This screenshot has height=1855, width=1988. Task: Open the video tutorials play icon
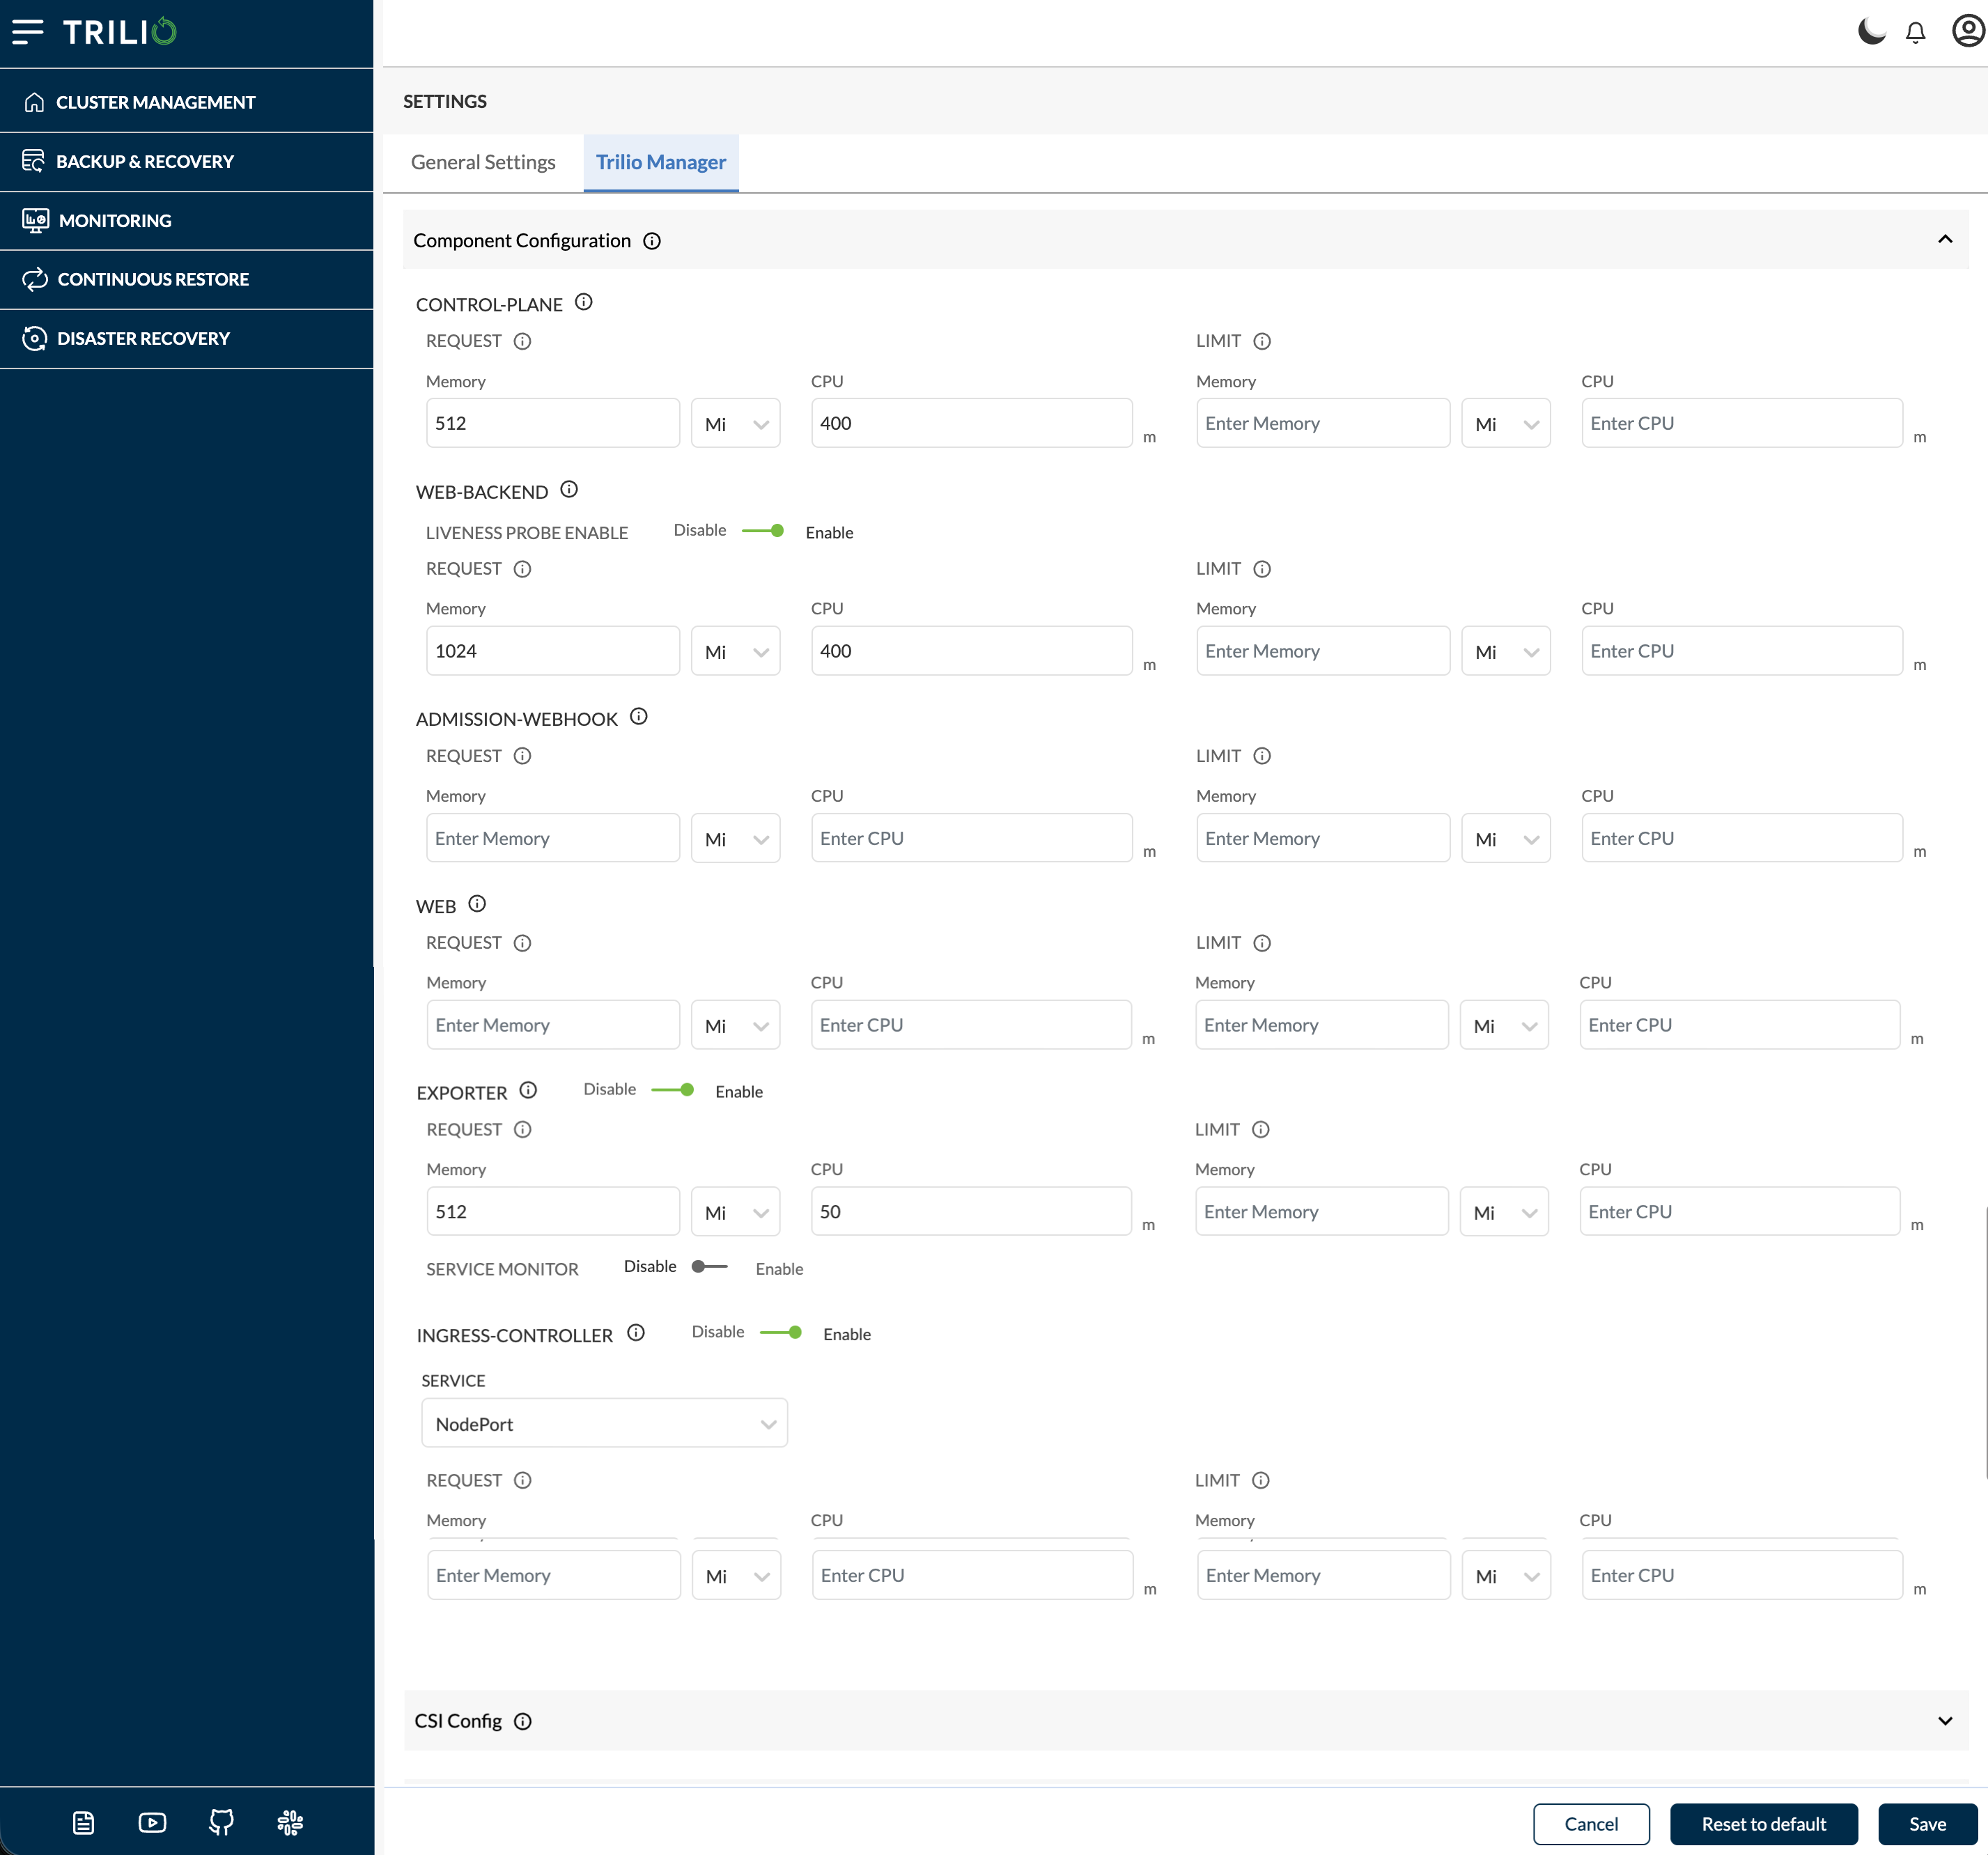tap(152, 1822)
